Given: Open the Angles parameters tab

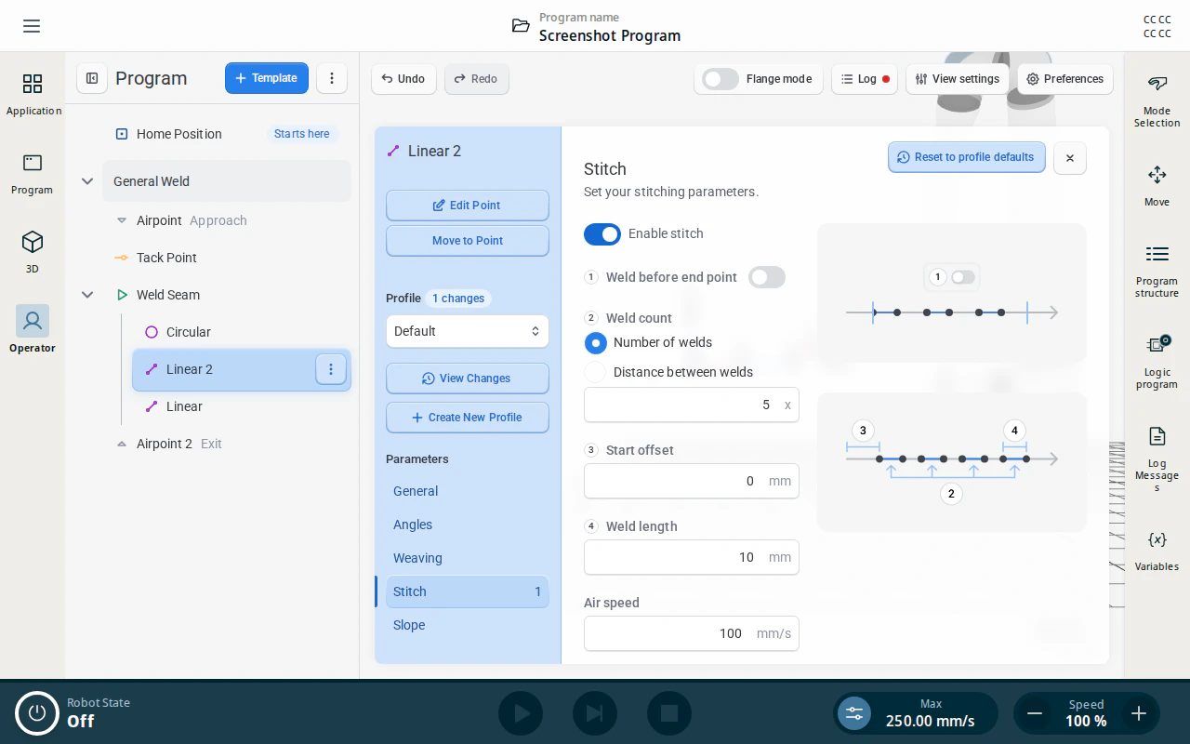Looking at the screenshot, I should tap(468, 525).
